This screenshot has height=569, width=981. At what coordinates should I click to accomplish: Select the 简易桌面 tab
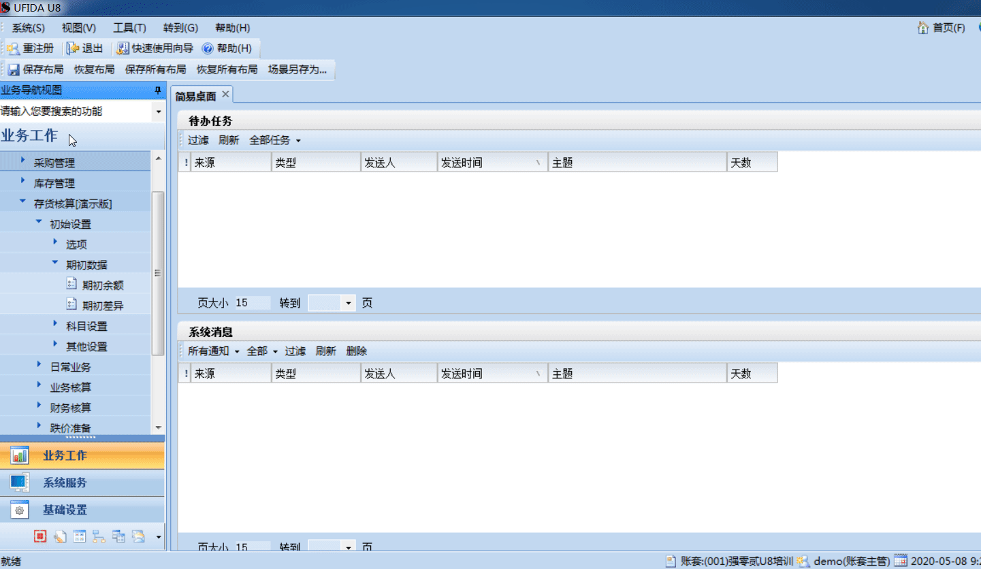[195, 96]
